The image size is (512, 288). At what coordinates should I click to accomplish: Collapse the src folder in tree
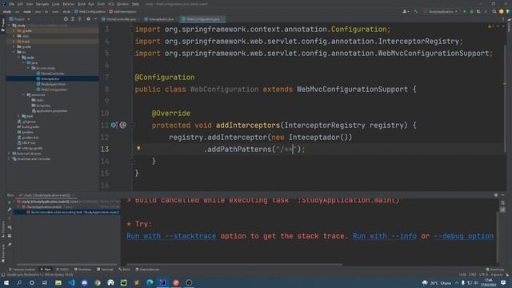click(14, 52)
